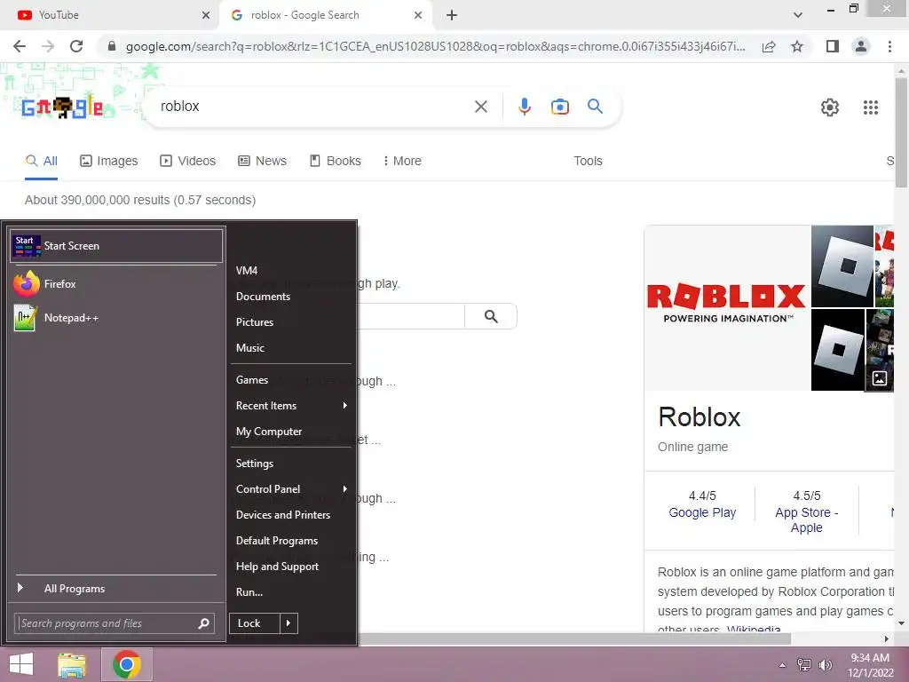
Task: Open Settings from Start menu
Action: pyautogui.click(x=291, y=464)
